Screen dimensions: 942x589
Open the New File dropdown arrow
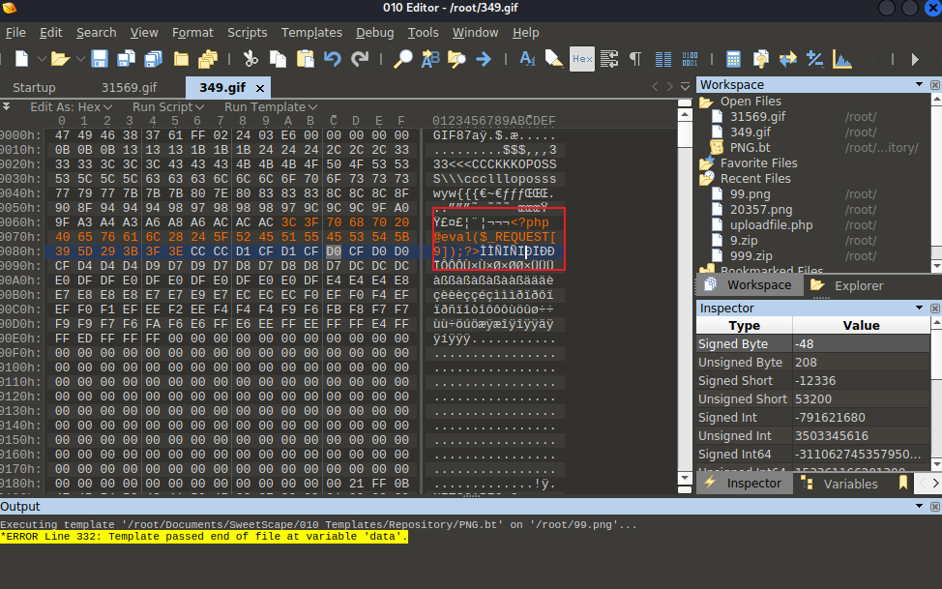[42, 59]
